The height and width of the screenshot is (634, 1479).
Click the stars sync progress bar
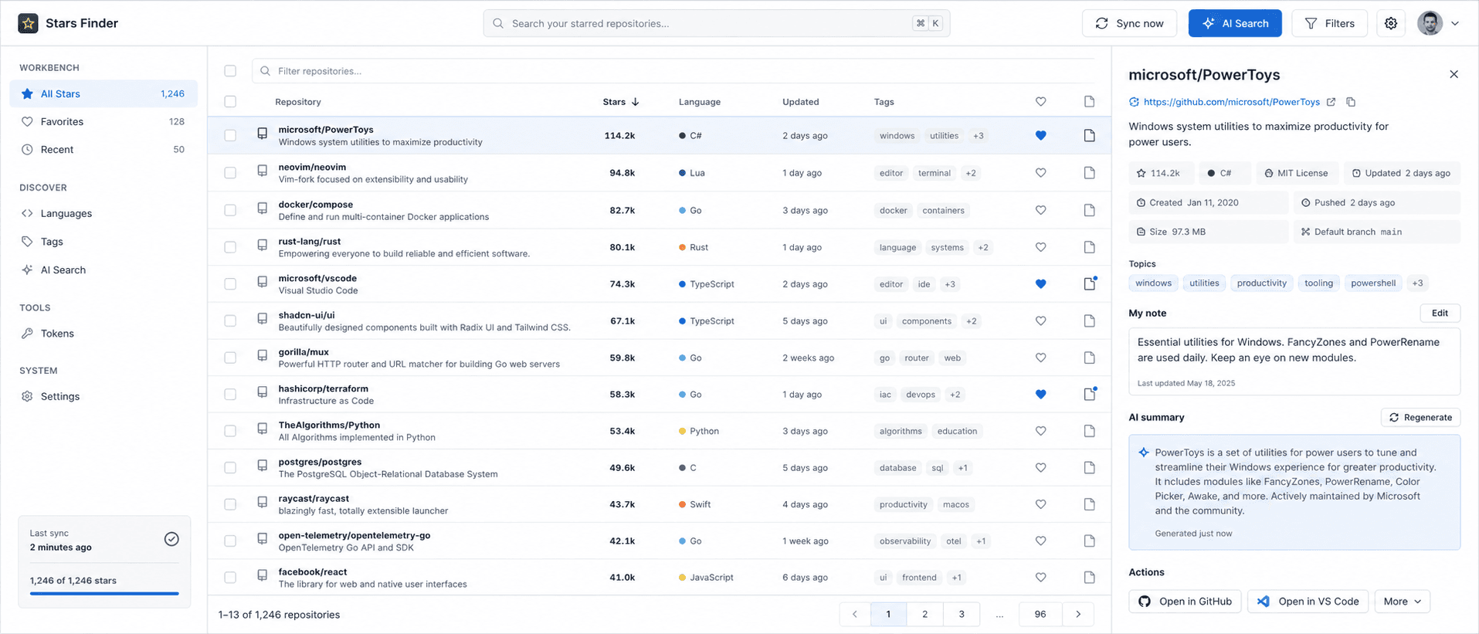(104, 593)
